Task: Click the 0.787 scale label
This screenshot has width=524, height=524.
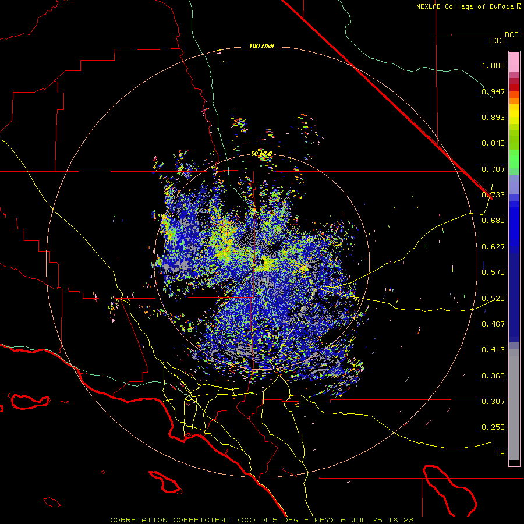Action: [x=493, y=169]
